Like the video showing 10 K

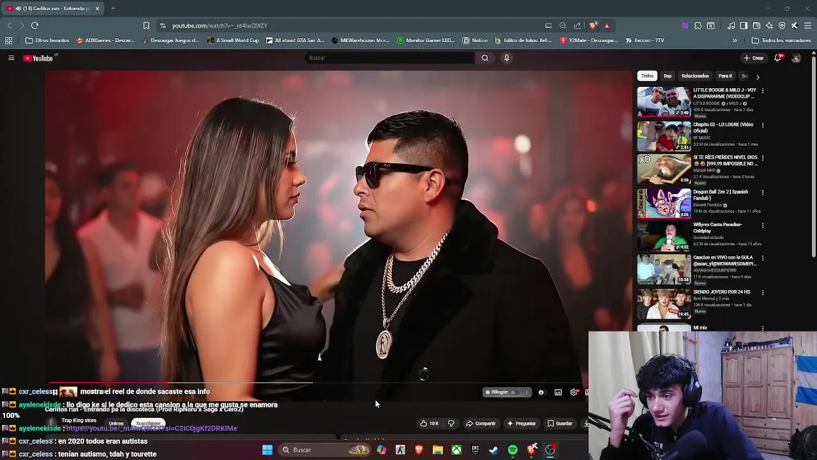point(430,424)
